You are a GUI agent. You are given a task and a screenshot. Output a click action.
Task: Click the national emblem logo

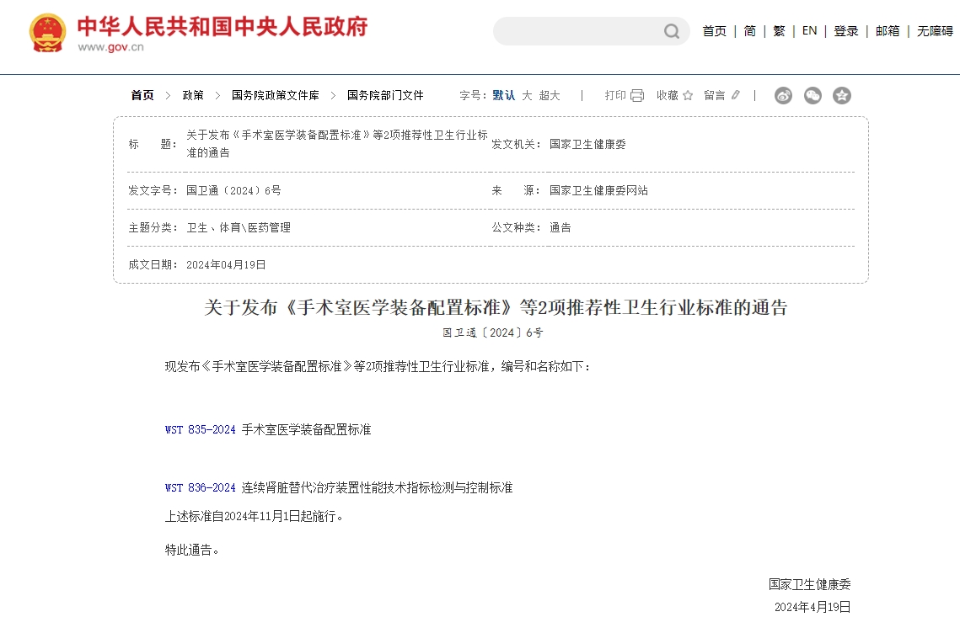point(47,33)
